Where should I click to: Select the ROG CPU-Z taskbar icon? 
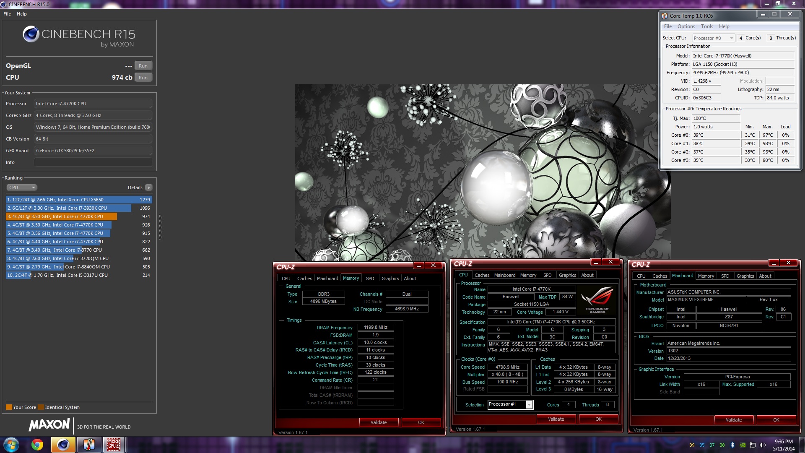(x=114, y=445)
